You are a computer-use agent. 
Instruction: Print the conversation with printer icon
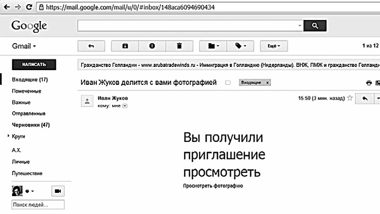tap(369, 83)
